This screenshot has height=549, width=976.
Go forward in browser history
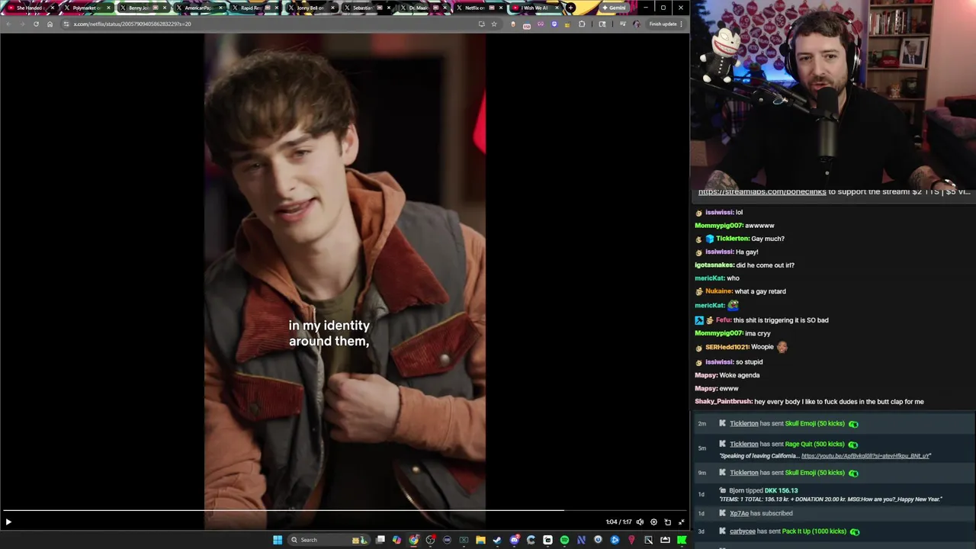tap(22, 24)
